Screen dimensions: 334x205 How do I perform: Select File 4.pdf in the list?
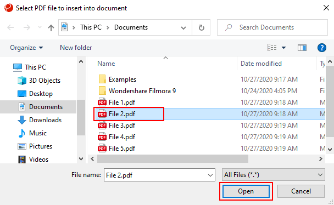pyautogui.click(x=210, y=137)
